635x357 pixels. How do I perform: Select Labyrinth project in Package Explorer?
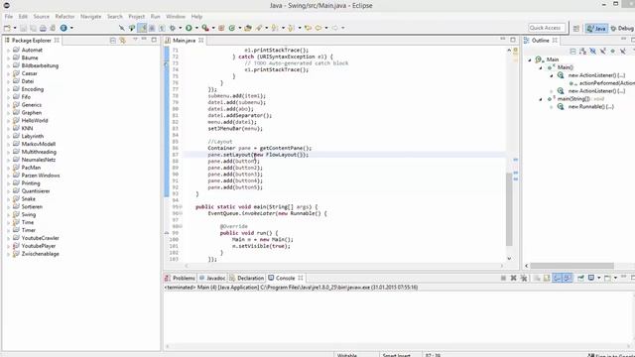pos(33,137)
